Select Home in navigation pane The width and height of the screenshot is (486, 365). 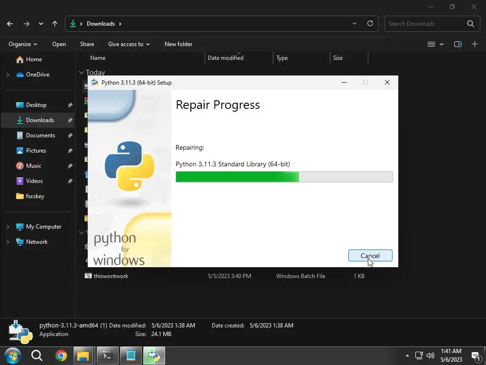click(34, 59)
